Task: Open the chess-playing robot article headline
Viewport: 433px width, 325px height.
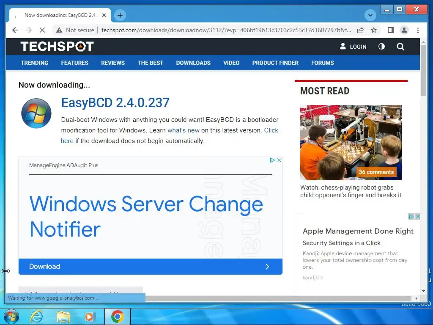Action: point(351,191)
